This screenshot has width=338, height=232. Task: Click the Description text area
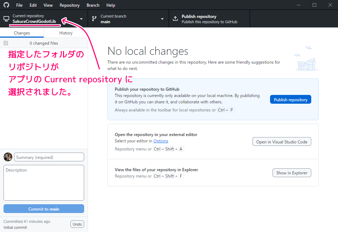(44, 183)
